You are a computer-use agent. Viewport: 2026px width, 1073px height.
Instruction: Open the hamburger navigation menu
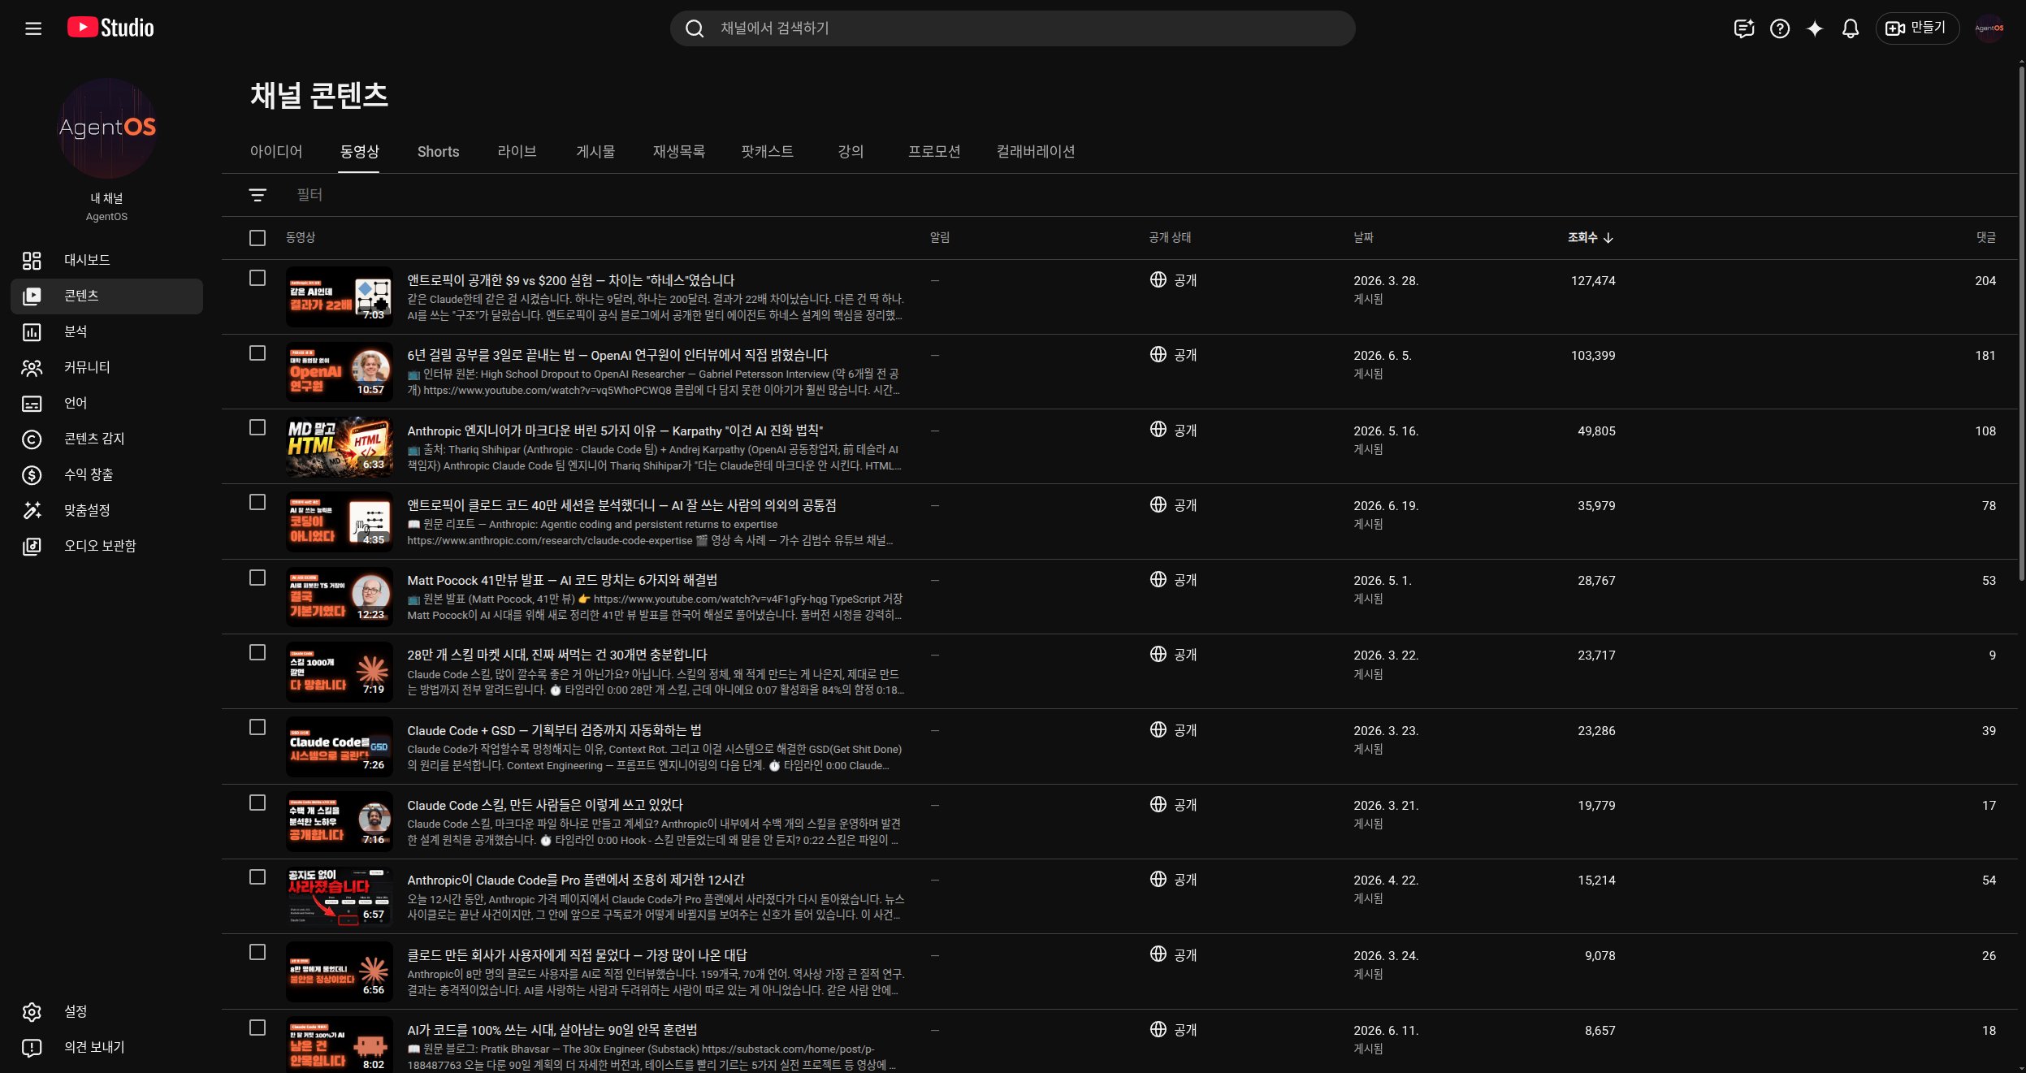[x=33, y=28]
